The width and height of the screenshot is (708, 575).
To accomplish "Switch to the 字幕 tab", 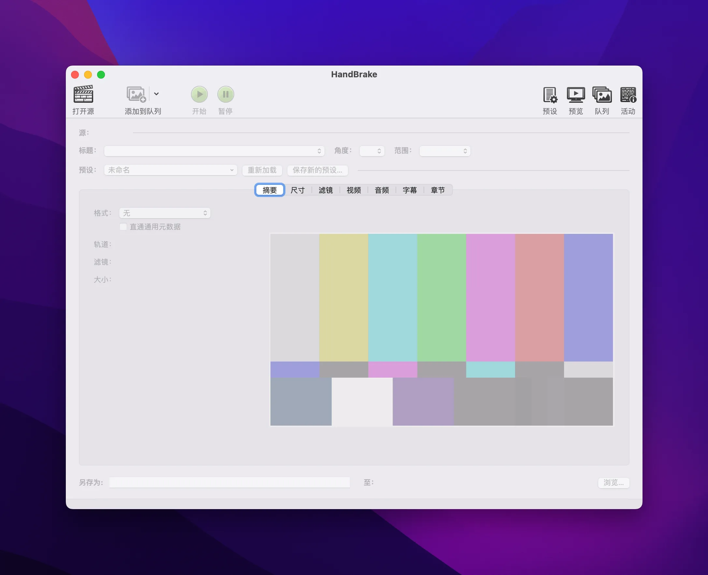I will (x=410, y=190).
